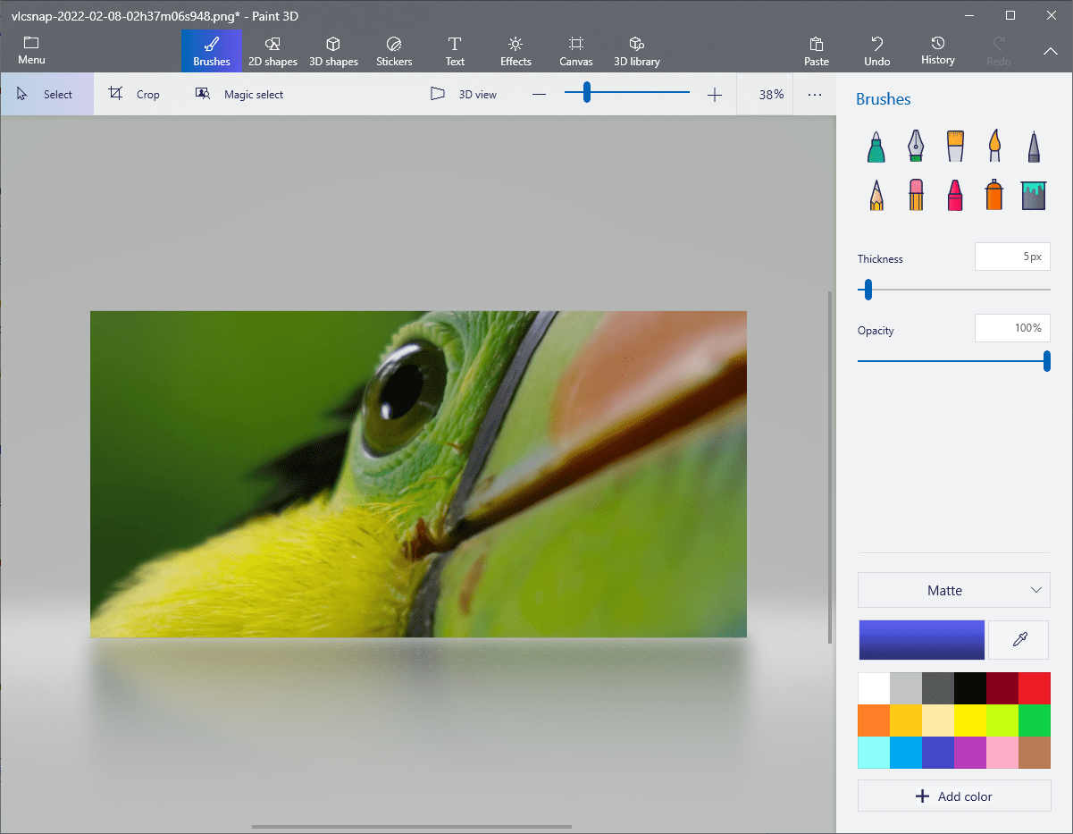Image resolution: width=1073 pixels, height=834 pixels.
Task: Select the Spray can brush
Action: 994,195
